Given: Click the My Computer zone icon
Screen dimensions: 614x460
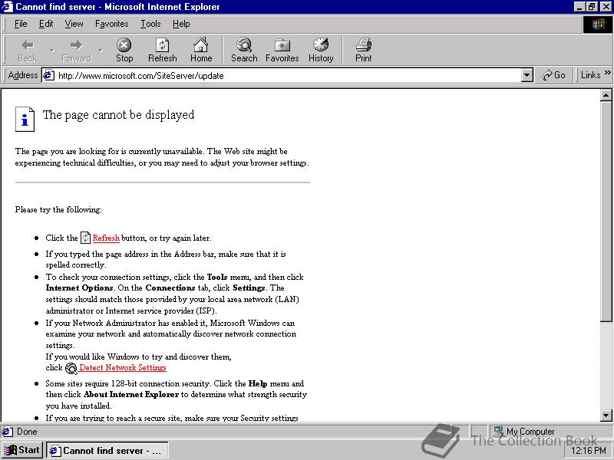Looking at the screenshot, I should 498,431.
